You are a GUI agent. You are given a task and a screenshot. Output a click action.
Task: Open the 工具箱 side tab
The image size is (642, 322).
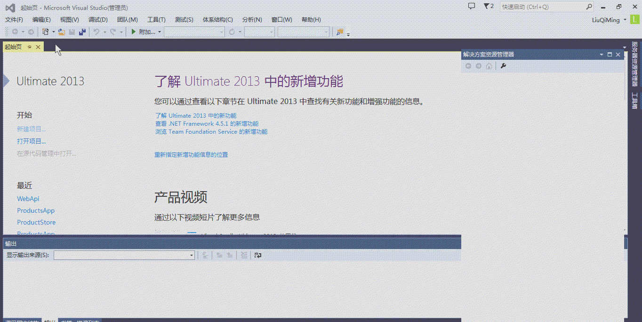(x=634, y=100)
